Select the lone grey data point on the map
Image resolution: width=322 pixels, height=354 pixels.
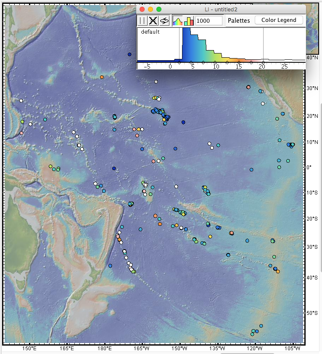(x=156, y=82)
